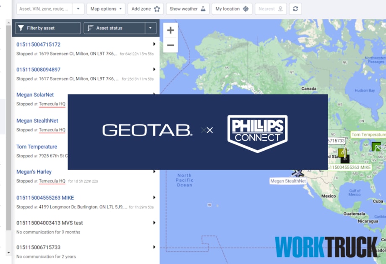Image resolution: width=386 pixels, height=264 pixels.
Task: Expand arrow for asset 015115008094897
Action: pos(154,69)
